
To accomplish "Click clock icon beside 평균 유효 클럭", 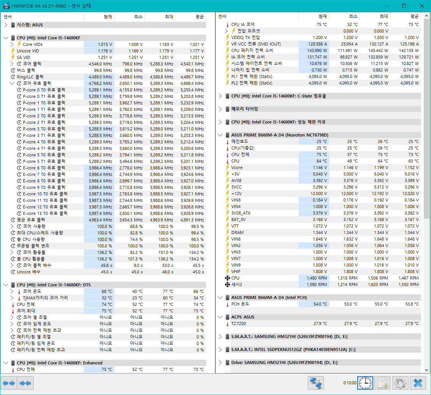I will pyautogui.click(x=13, y=220).
